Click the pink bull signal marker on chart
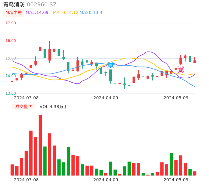Image resolution: width=209 pixels, height=184 pixels. [181, 70]
